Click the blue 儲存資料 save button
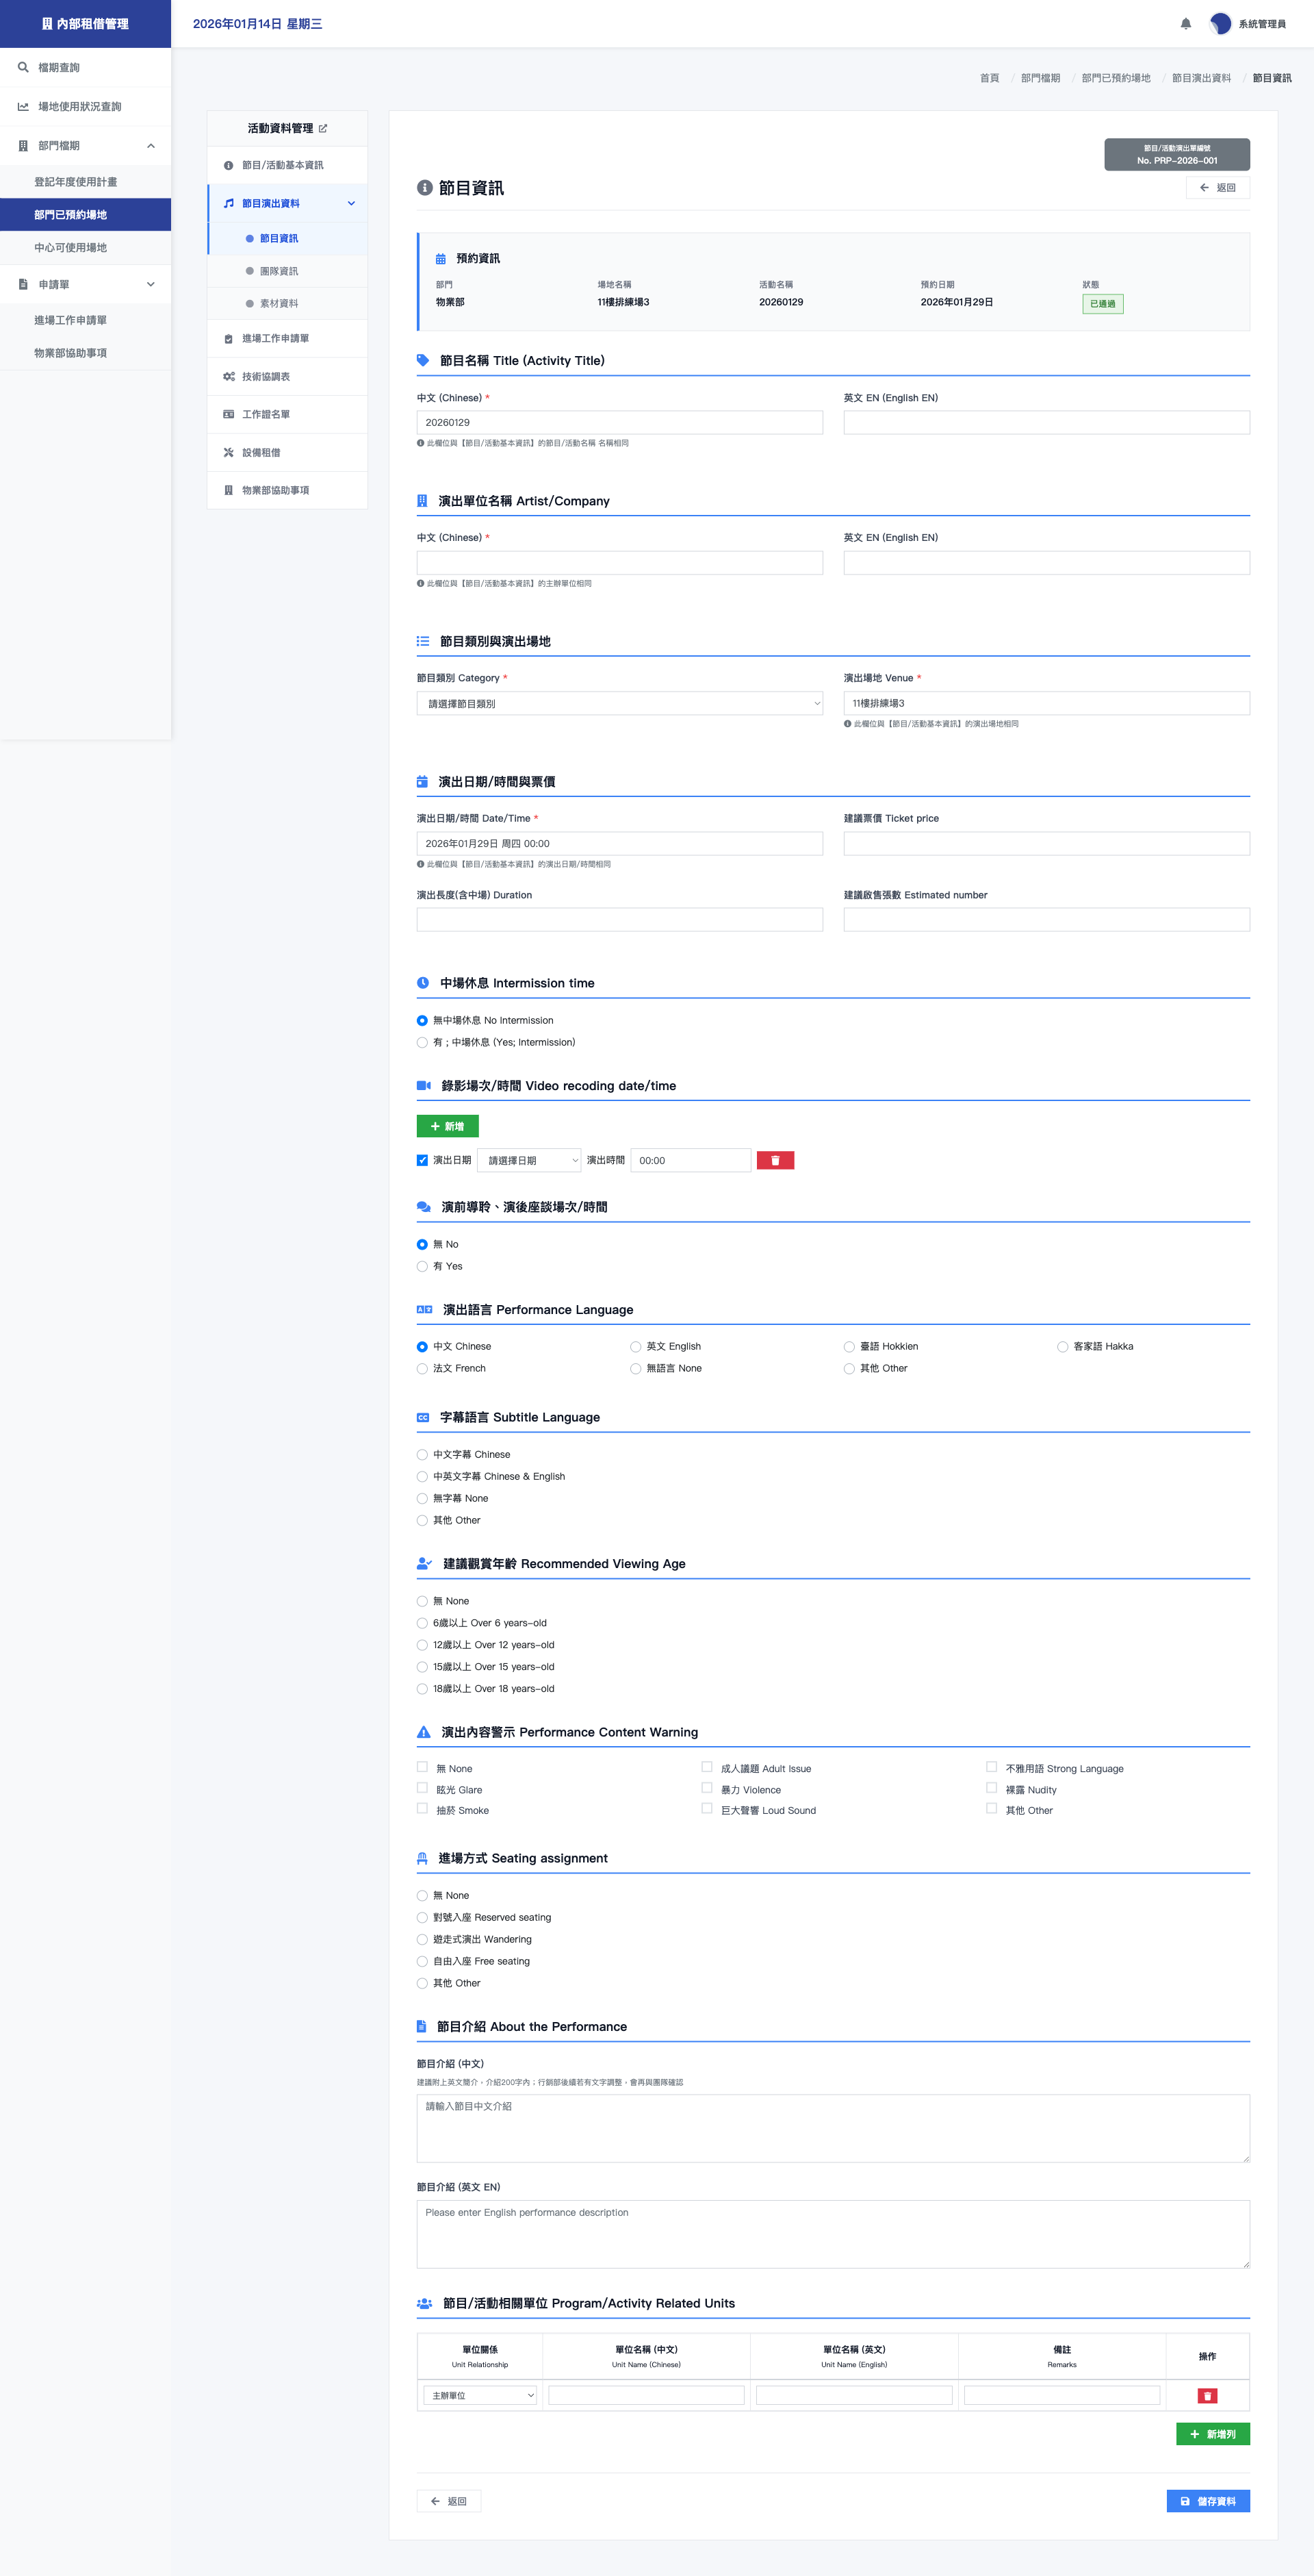Screen dimensions: 1314x2576 pos(1207,2500)
